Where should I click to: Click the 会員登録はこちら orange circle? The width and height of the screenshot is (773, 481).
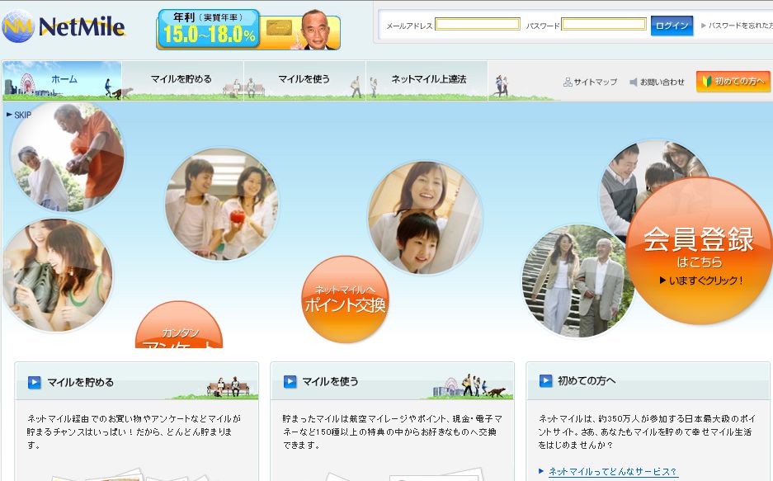[699, 251]
